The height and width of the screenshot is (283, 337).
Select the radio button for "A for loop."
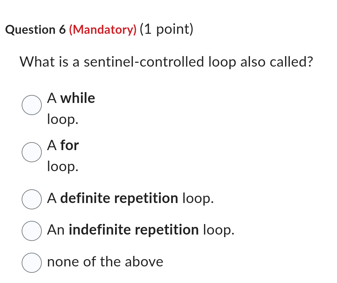(32, 152)
